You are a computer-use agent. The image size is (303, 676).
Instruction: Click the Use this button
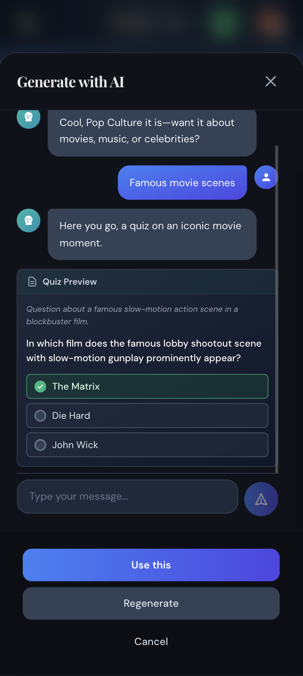point(151,565)
